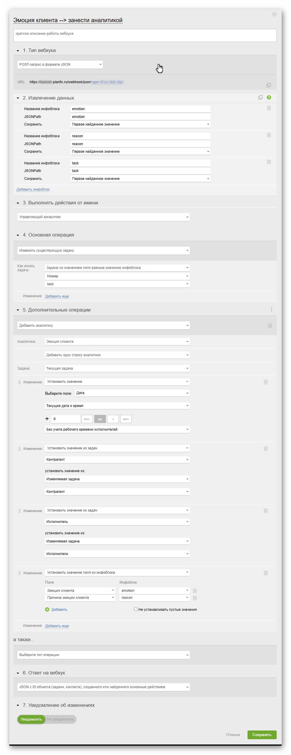Image resolution: width=291 pixels, height=755 pixels.
Task: Check Не устанавливать пустые значения checkbox
Action: click(136, 609)
